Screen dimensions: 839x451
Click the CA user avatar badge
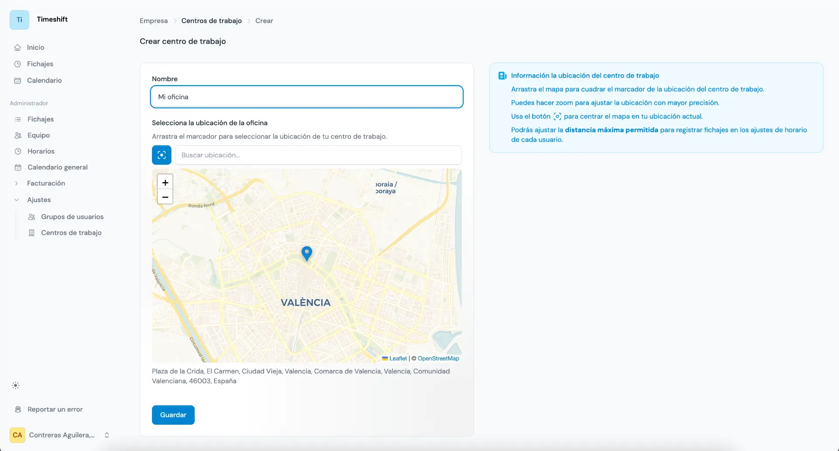click(x=17, y=435)
